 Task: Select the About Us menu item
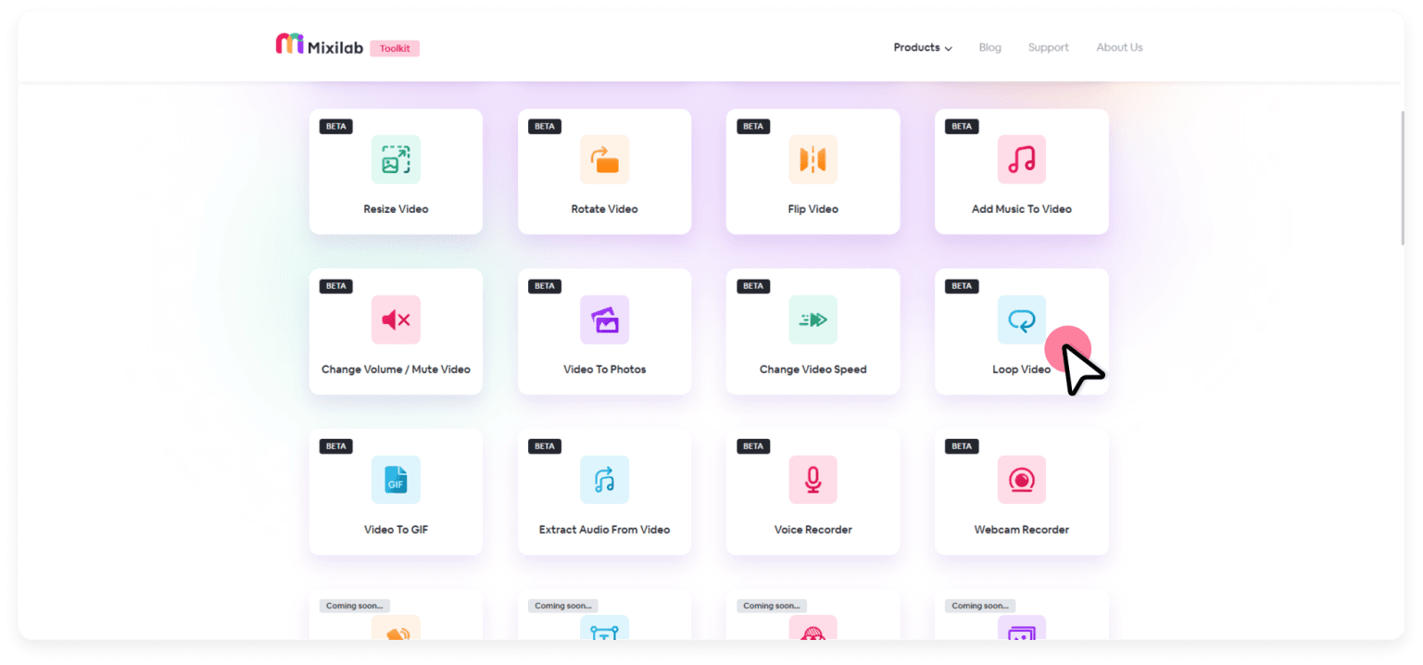point(1119,47)
